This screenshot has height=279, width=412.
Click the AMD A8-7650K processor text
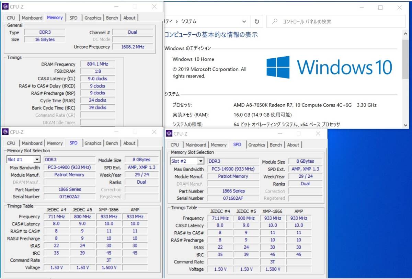coord(305,105)
